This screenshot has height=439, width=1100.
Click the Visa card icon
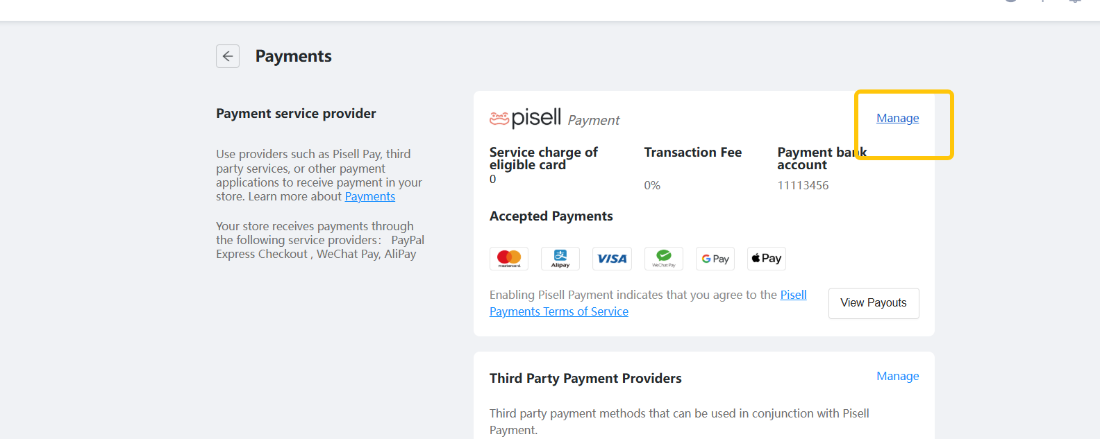(612, 259)
